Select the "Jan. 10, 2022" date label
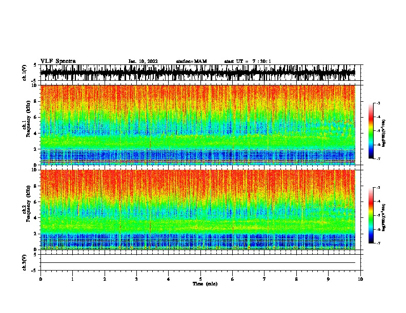 [x=143, y=61]
